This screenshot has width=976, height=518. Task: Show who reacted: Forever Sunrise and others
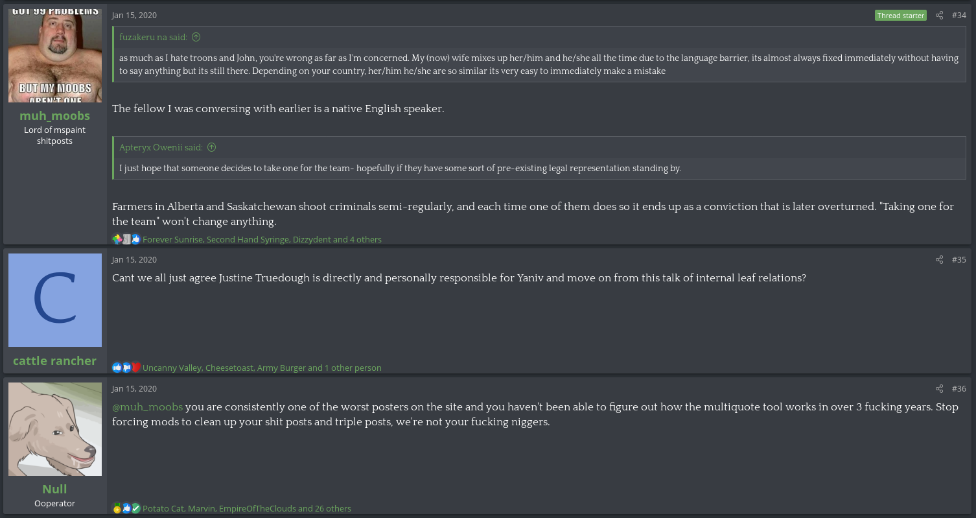pos(262,240)
